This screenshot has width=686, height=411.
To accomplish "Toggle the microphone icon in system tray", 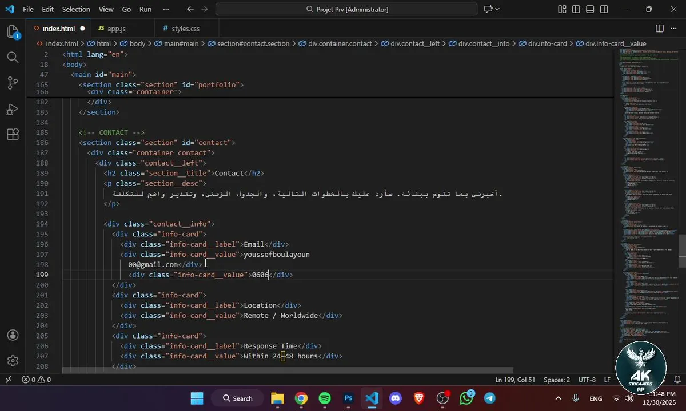I will [x=576, y=398].
